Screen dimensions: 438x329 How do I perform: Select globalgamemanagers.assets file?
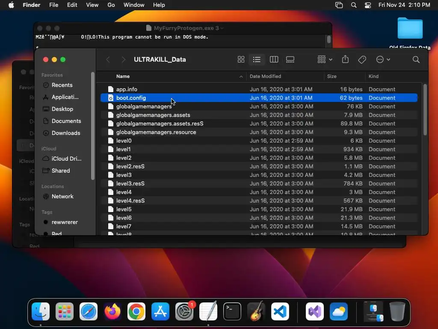point(259,115)
